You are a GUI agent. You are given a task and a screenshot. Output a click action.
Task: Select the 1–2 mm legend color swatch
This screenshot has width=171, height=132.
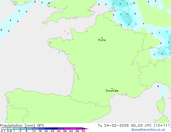click(17, 128)
